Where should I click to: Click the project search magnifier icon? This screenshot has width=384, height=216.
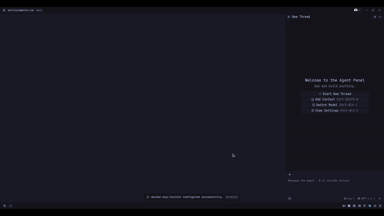[x=4, y=206]
